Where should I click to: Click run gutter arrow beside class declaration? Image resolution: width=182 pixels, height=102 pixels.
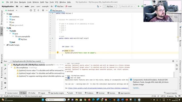(52, 13)
